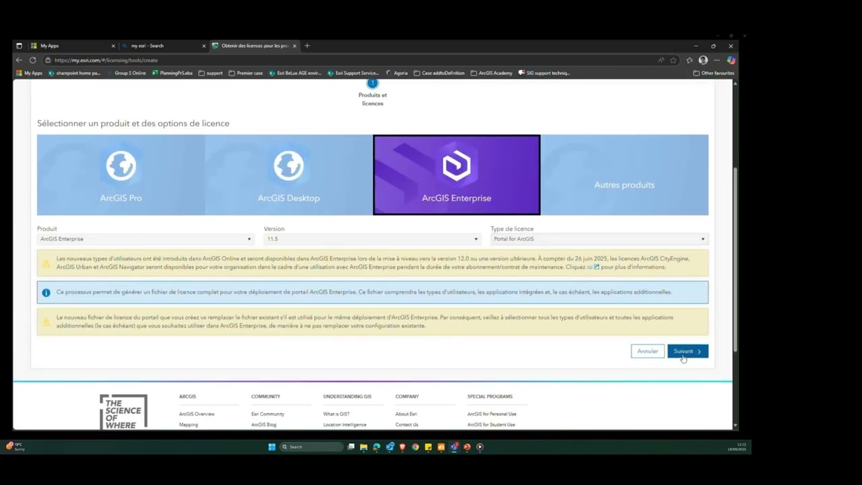Open the ArcGIS Academy bookmark folder
This screenshot has height=485, width=862.
(492, 73)
